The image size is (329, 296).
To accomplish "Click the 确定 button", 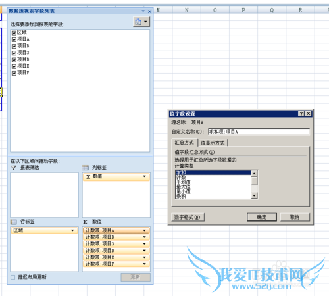I will point(262,217).
